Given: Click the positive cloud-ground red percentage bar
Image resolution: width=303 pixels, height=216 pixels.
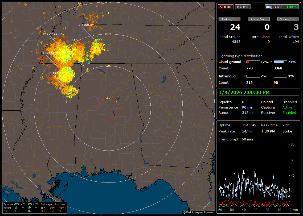Looking at the screenshot, I should 253,62.
